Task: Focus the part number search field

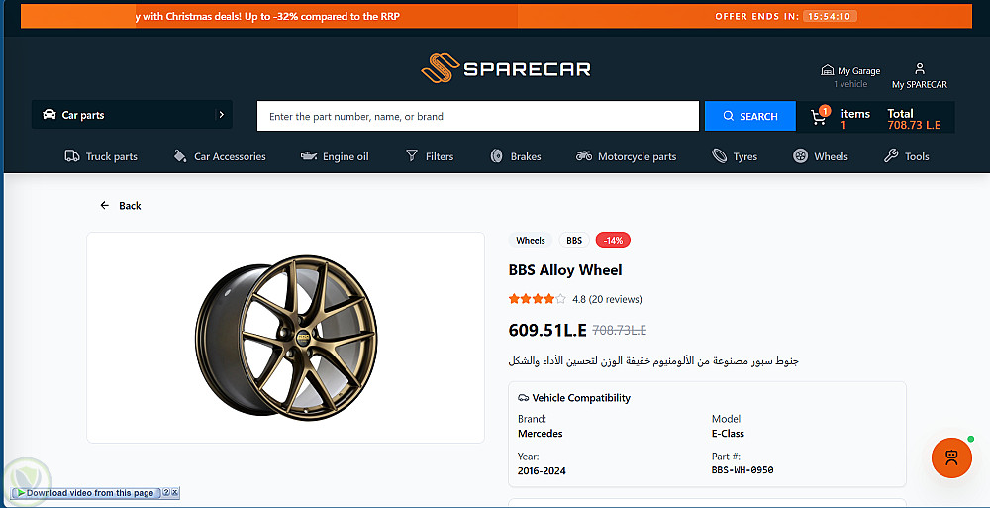Action: tap(478, 116)
